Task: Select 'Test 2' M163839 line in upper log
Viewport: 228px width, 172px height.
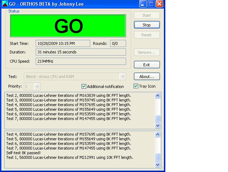Action: tap(69, 95)
